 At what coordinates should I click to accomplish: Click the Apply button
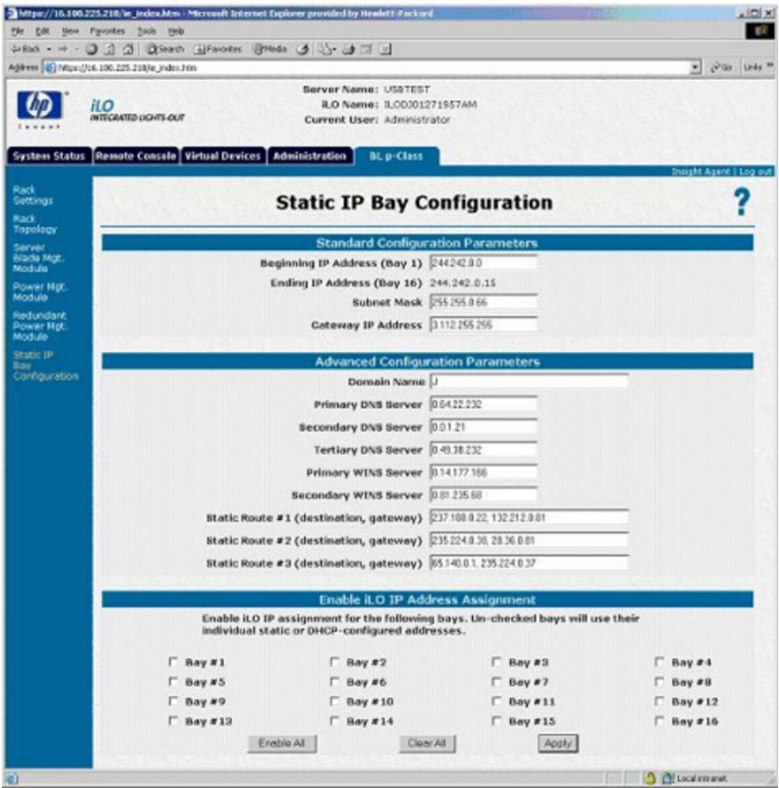pos(558,742)
